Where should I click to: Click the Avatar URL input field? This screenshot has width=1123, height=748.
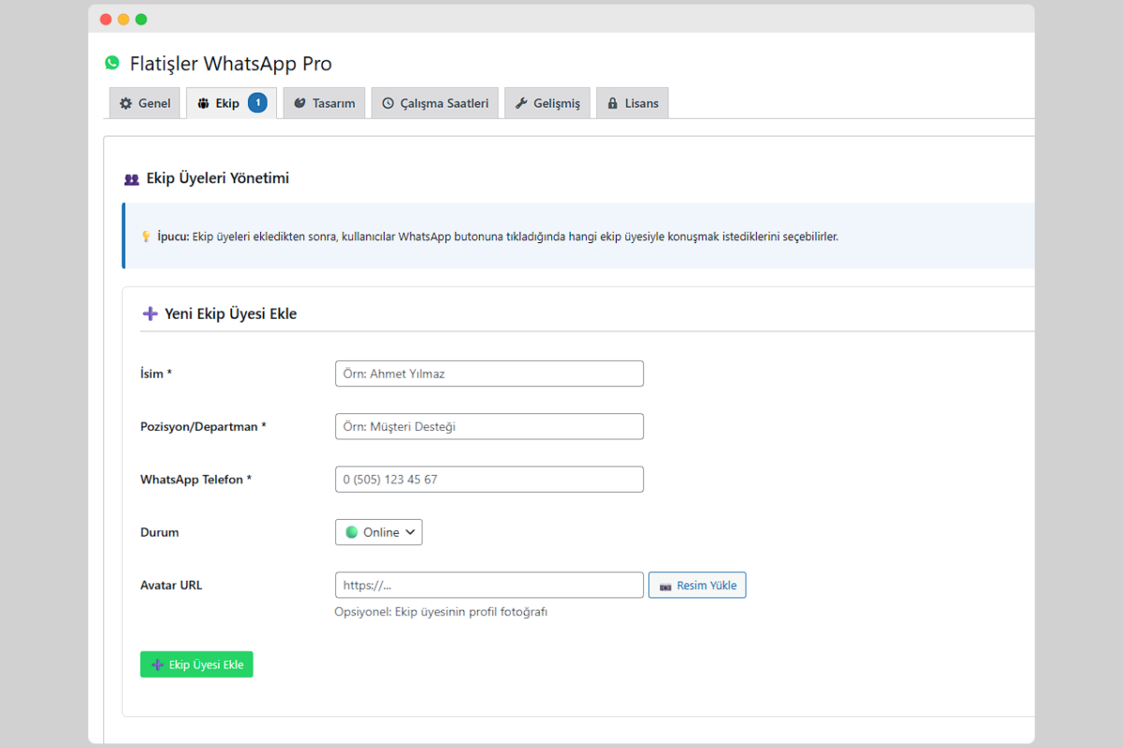pyautogui.click(x=489, y=584)
